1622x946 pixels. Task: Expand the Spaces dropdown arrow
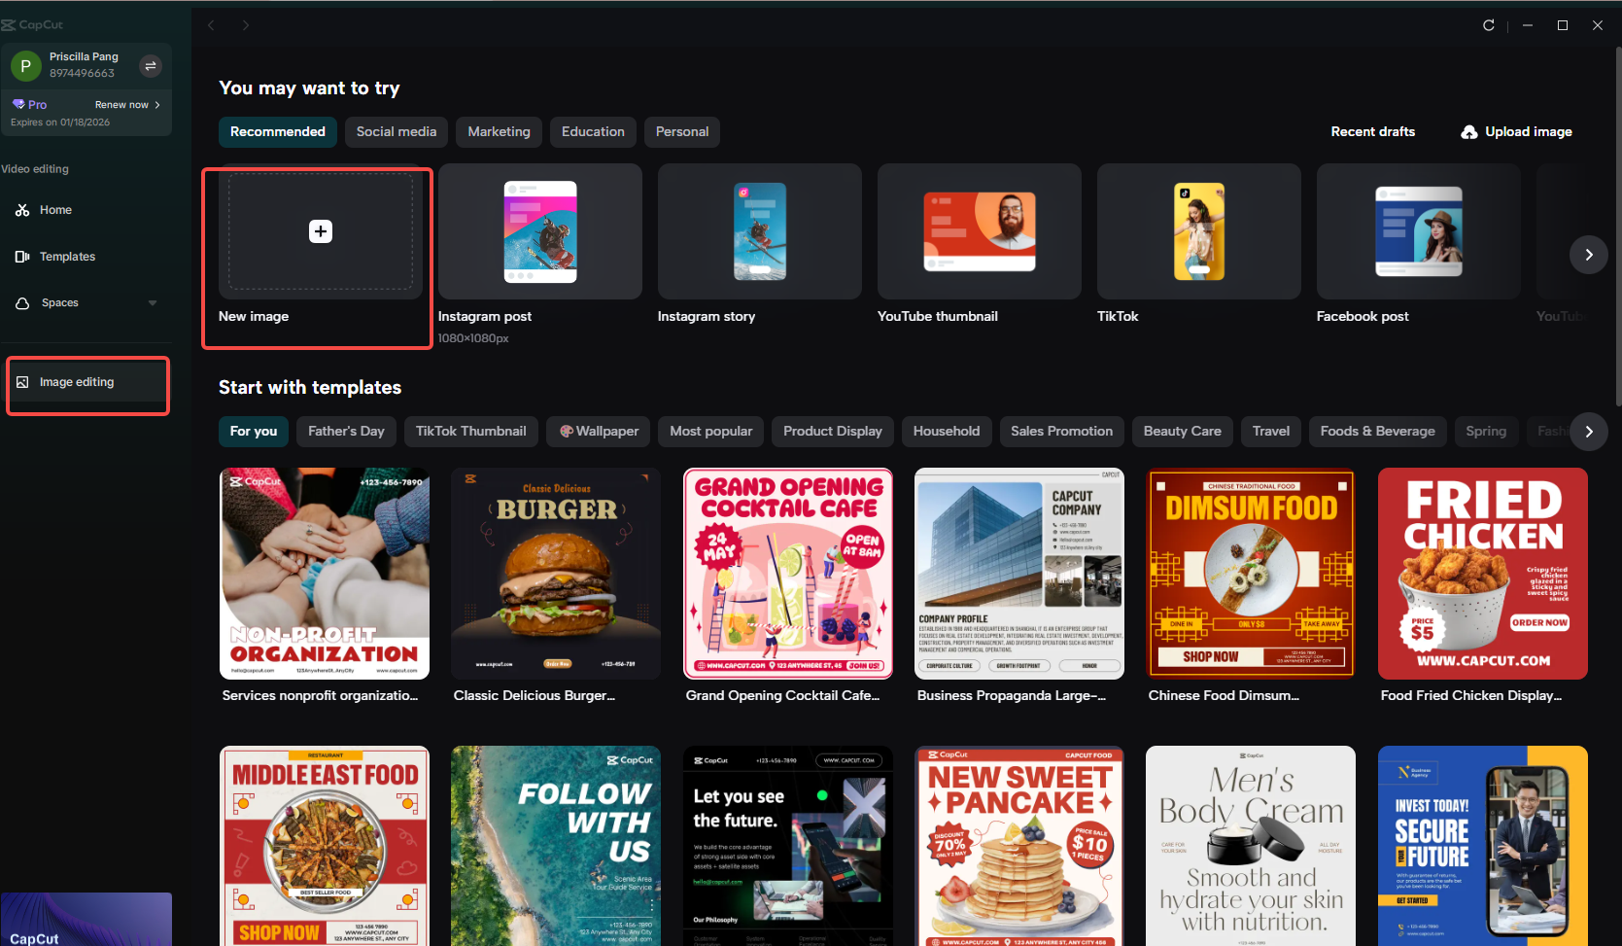153,302
